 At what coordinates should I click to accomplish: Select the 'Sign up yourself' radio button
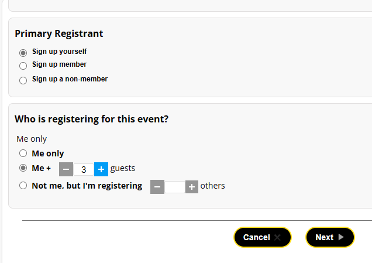(23, 52)
